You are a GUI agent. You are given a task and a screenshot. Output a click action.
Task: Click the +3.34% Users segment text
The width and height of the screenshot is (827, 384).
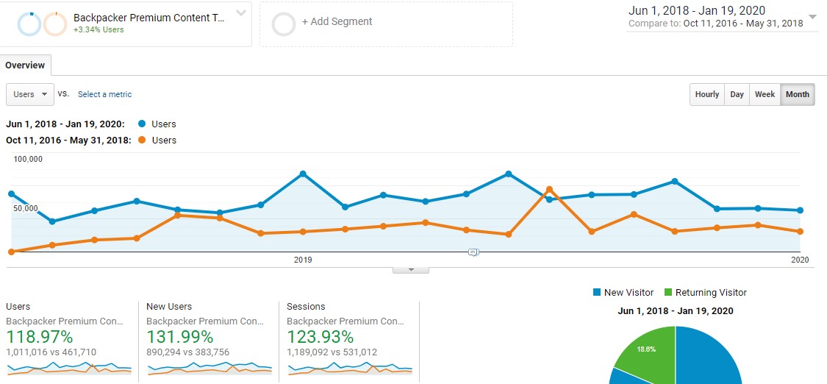click(99, 29)
